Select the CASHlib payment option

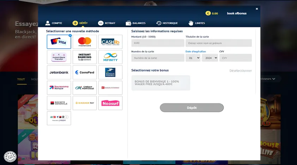click(x=110, y=42)
